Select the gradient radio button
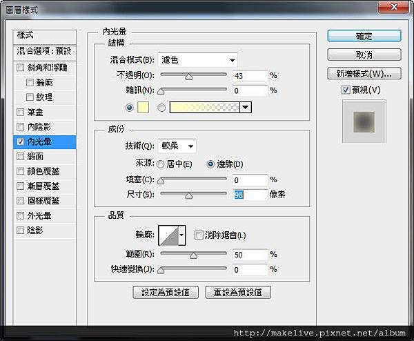 pyautogui.click(x=161, y=108)
